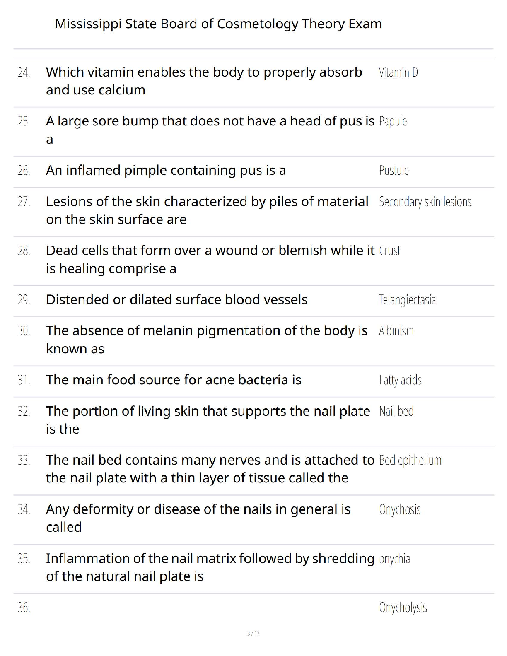This screenshot has width=507, height=656.
Task: Click the lowercase "onychia" answer
Action: coord(394,559)
